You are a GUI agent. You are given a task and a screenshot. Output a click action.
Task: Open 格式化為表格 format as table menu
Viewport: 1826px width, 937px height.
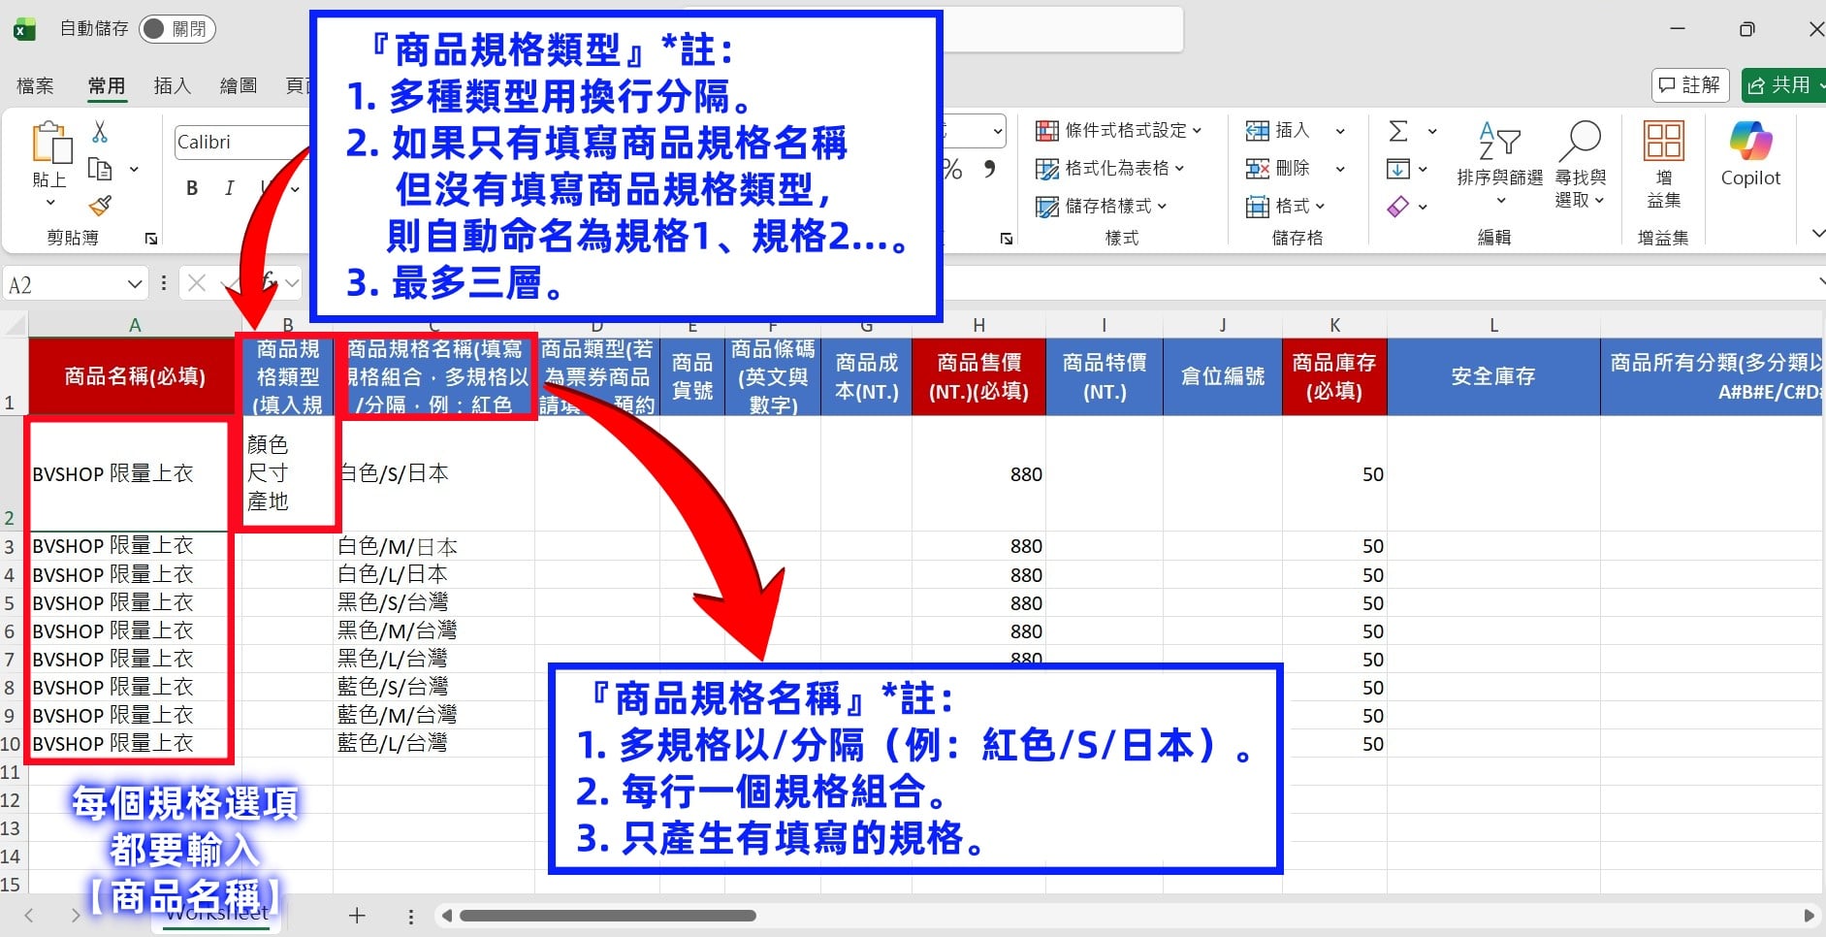[1110, 168]
